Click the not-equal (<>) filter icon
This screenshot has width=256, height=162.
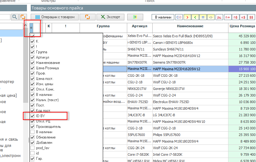pyautogui.click(x=211, y=17)
